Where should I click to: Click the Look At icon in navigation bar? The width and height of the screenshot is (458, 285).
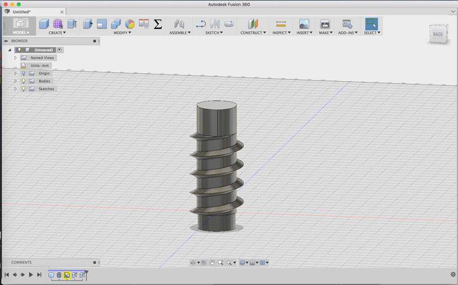point(204,263)
